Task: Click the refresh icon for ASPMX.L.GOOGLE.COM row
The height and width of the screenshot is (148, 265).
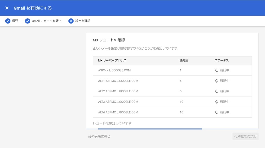Action: point(217,70)
